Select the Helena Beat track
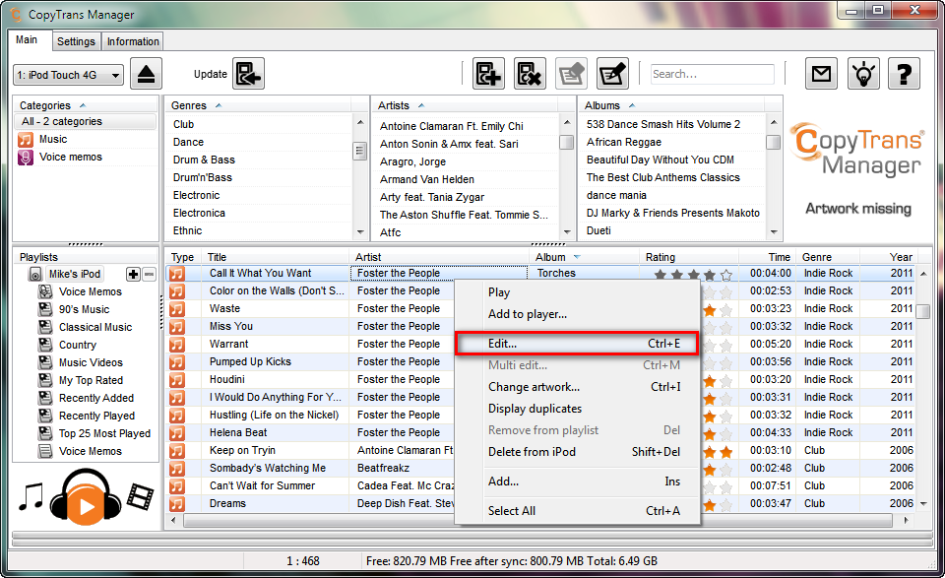The height and width of the screenshot is (578, 945). coord(238,432)
